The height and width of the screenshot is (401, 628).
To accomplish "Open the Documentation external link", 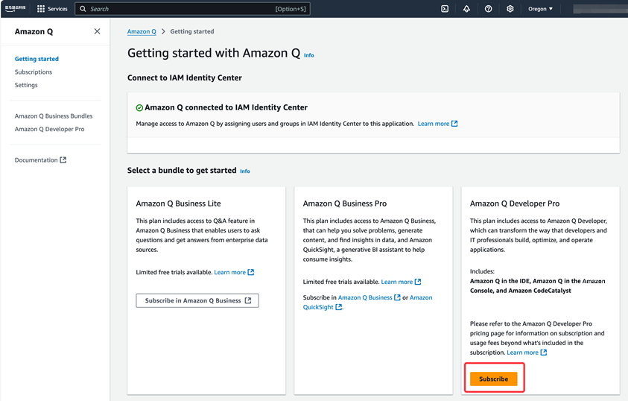I will pos(40,160).
